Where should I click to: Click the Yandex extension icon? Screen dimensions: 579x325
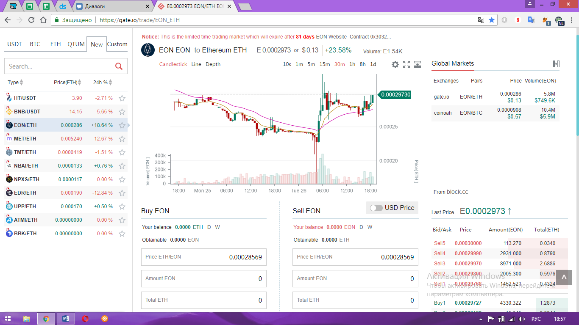pos(518,20)
